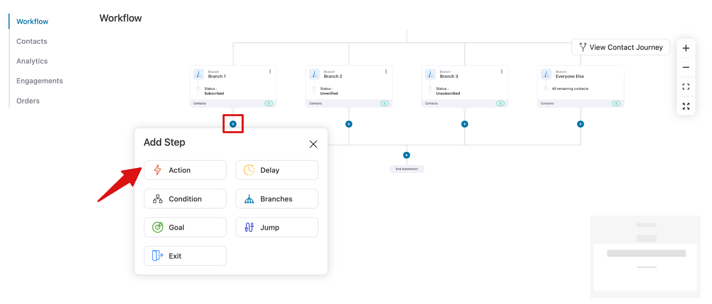Choose the Action step
The width and height of the screenshot is (712, 304).
pos(185,170)
